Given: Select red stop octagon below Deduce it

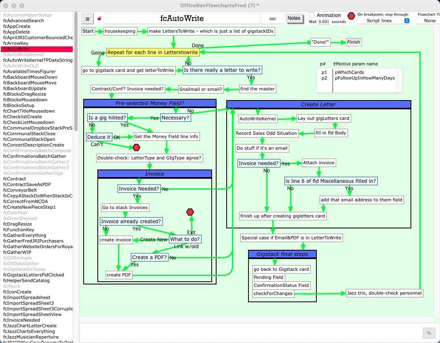Looking at the screenshot, I should tap(136, 147).
